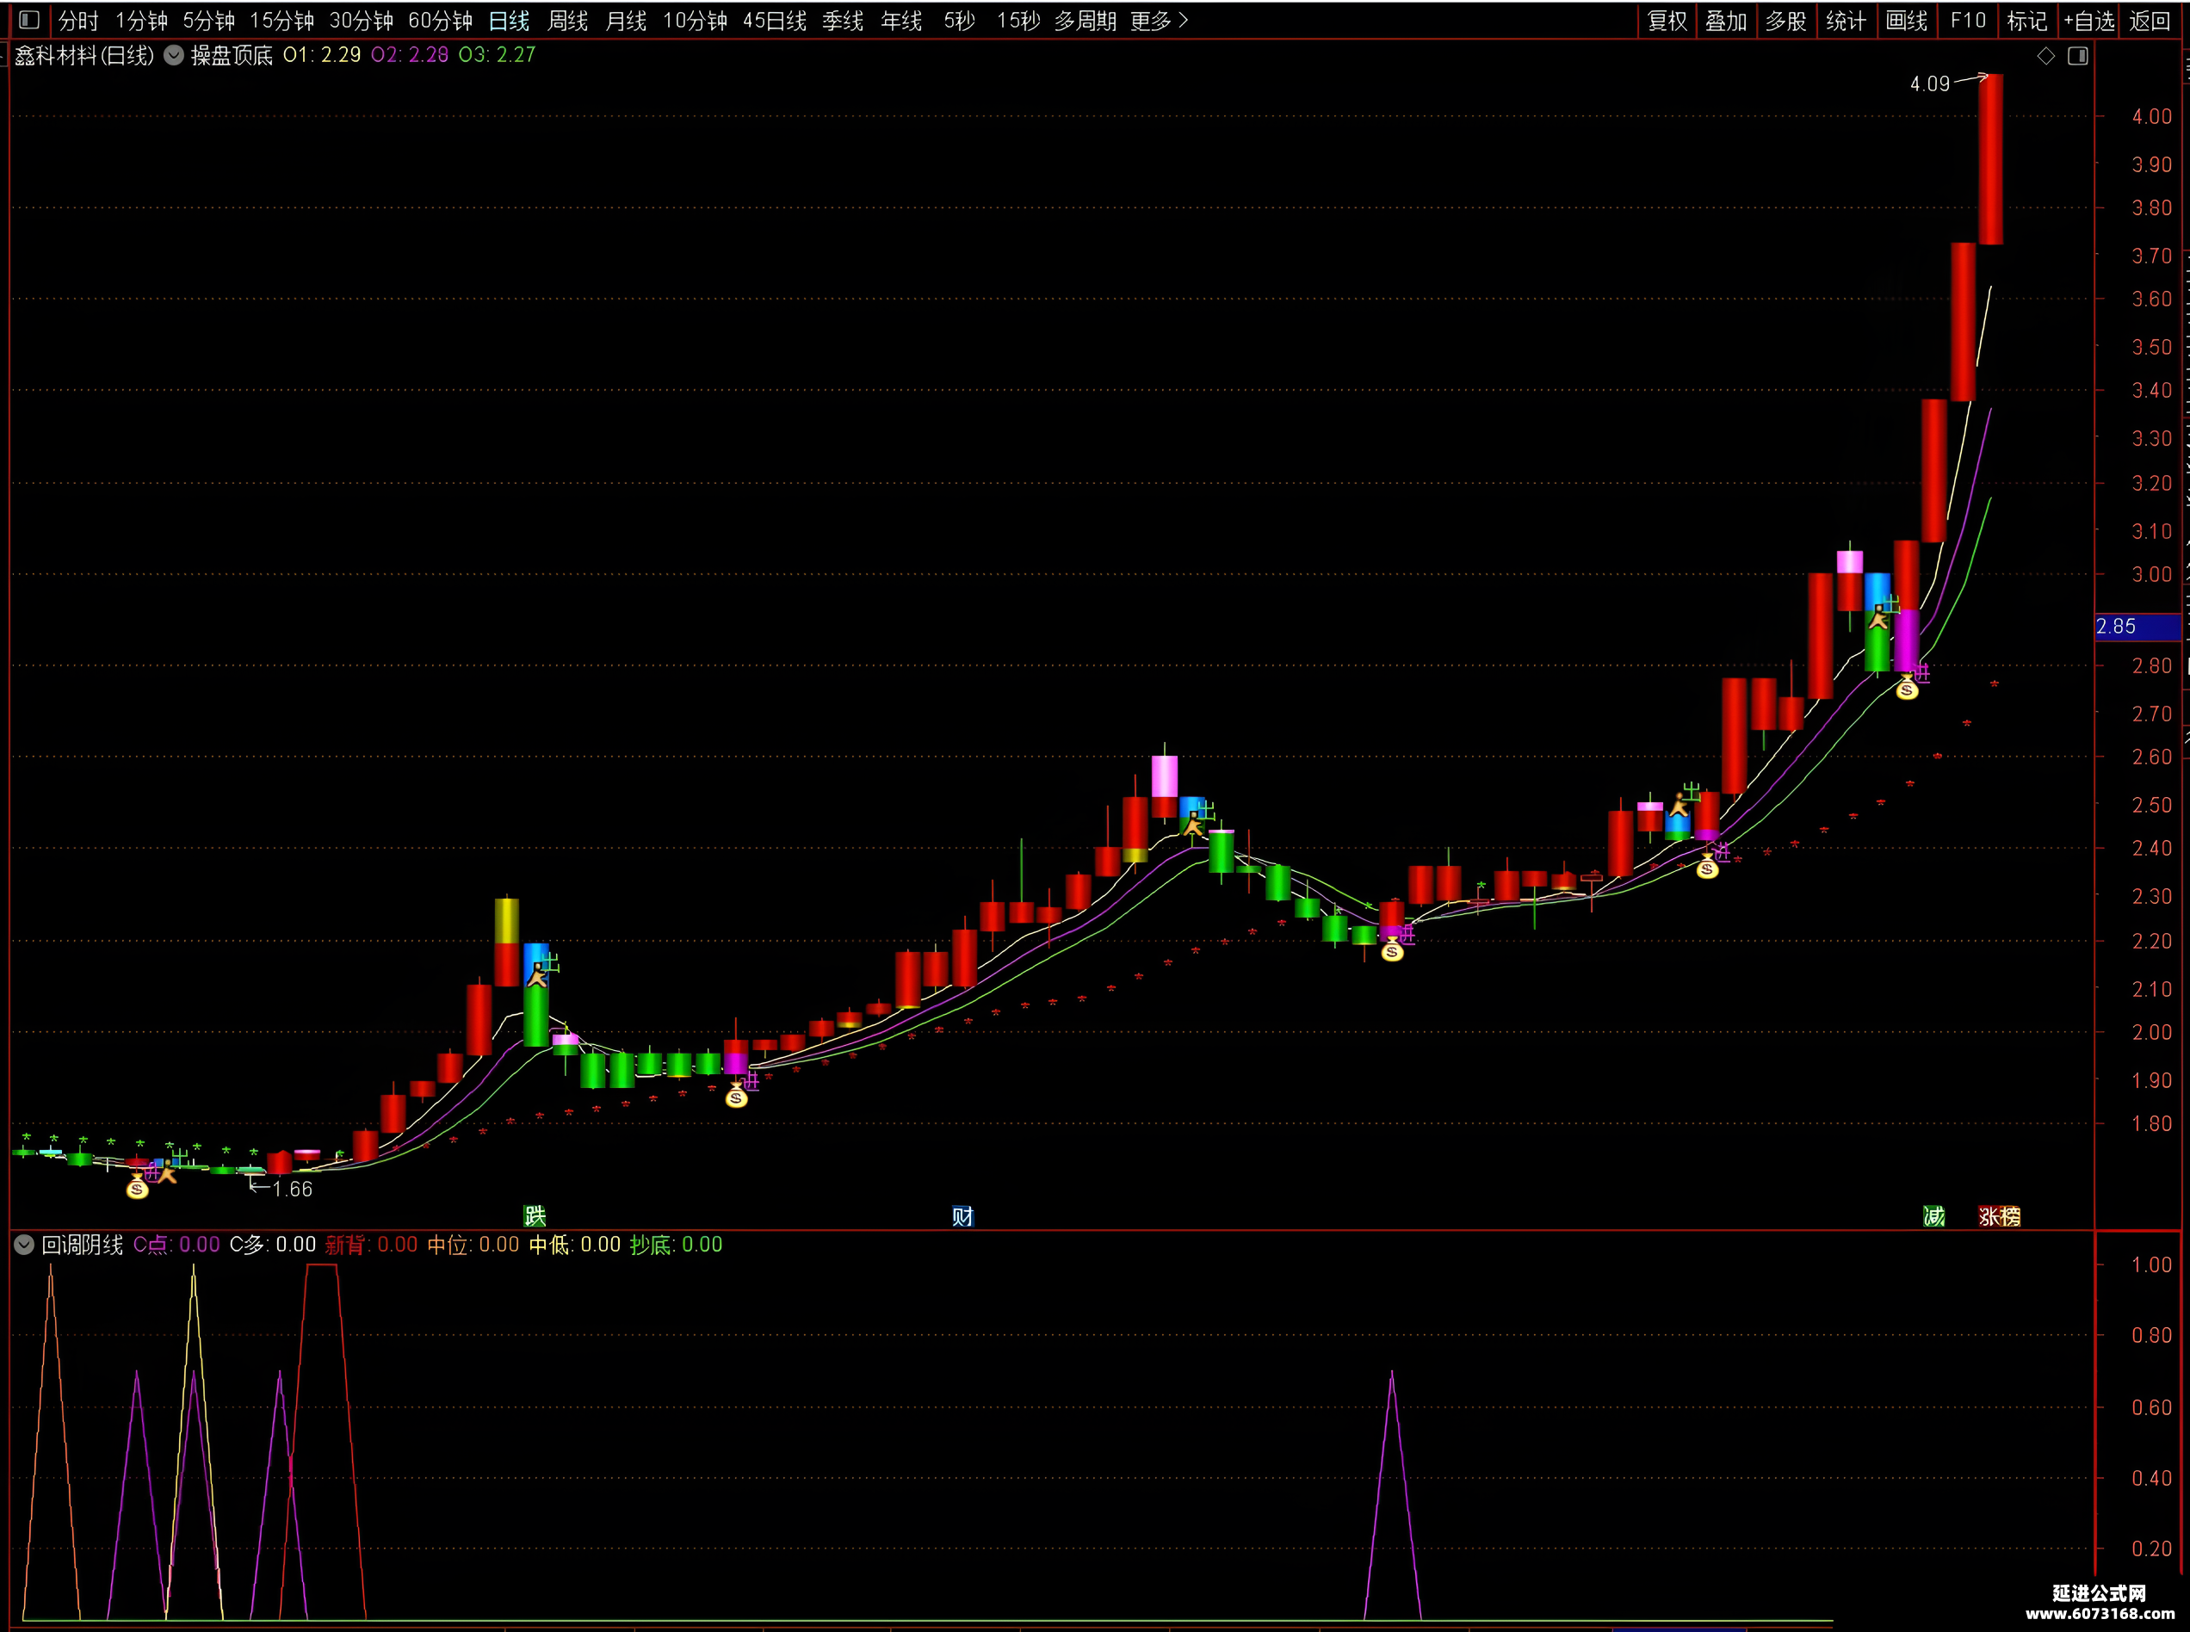The height and width of the screenshot is (1632, 2190).
Task: Expand the 更多 periods menu
Action: tap(1159, 21)
